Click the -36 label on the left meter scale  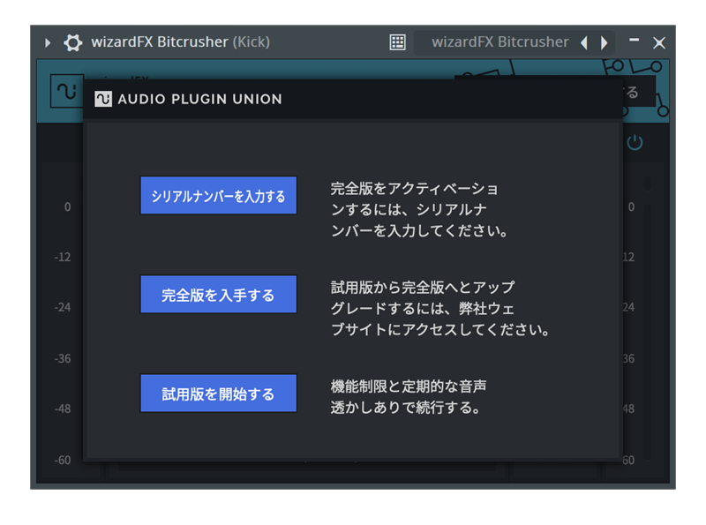coord(63,359)
